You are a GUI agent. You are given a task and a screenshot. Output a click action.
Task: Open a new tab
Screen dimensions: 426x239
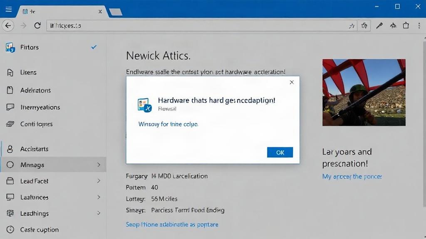point(116,12)
